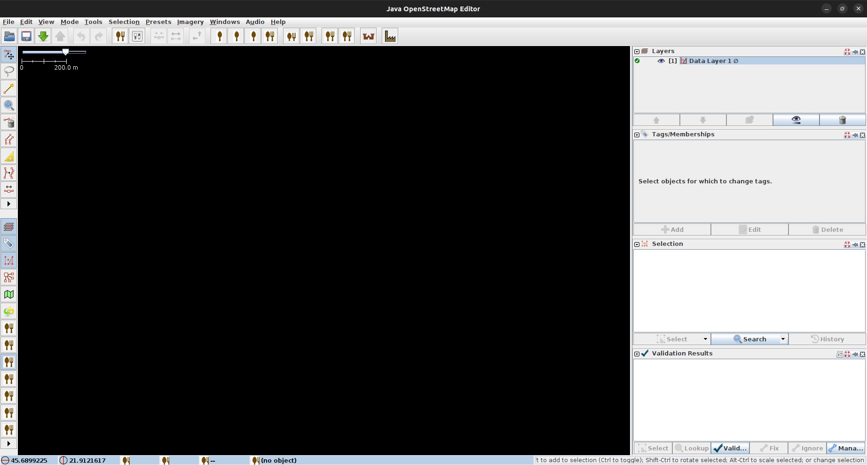Click the castle icon in toolbar
Image resolution: width=867 pixels, height=465 pixels.
[369, 36]
